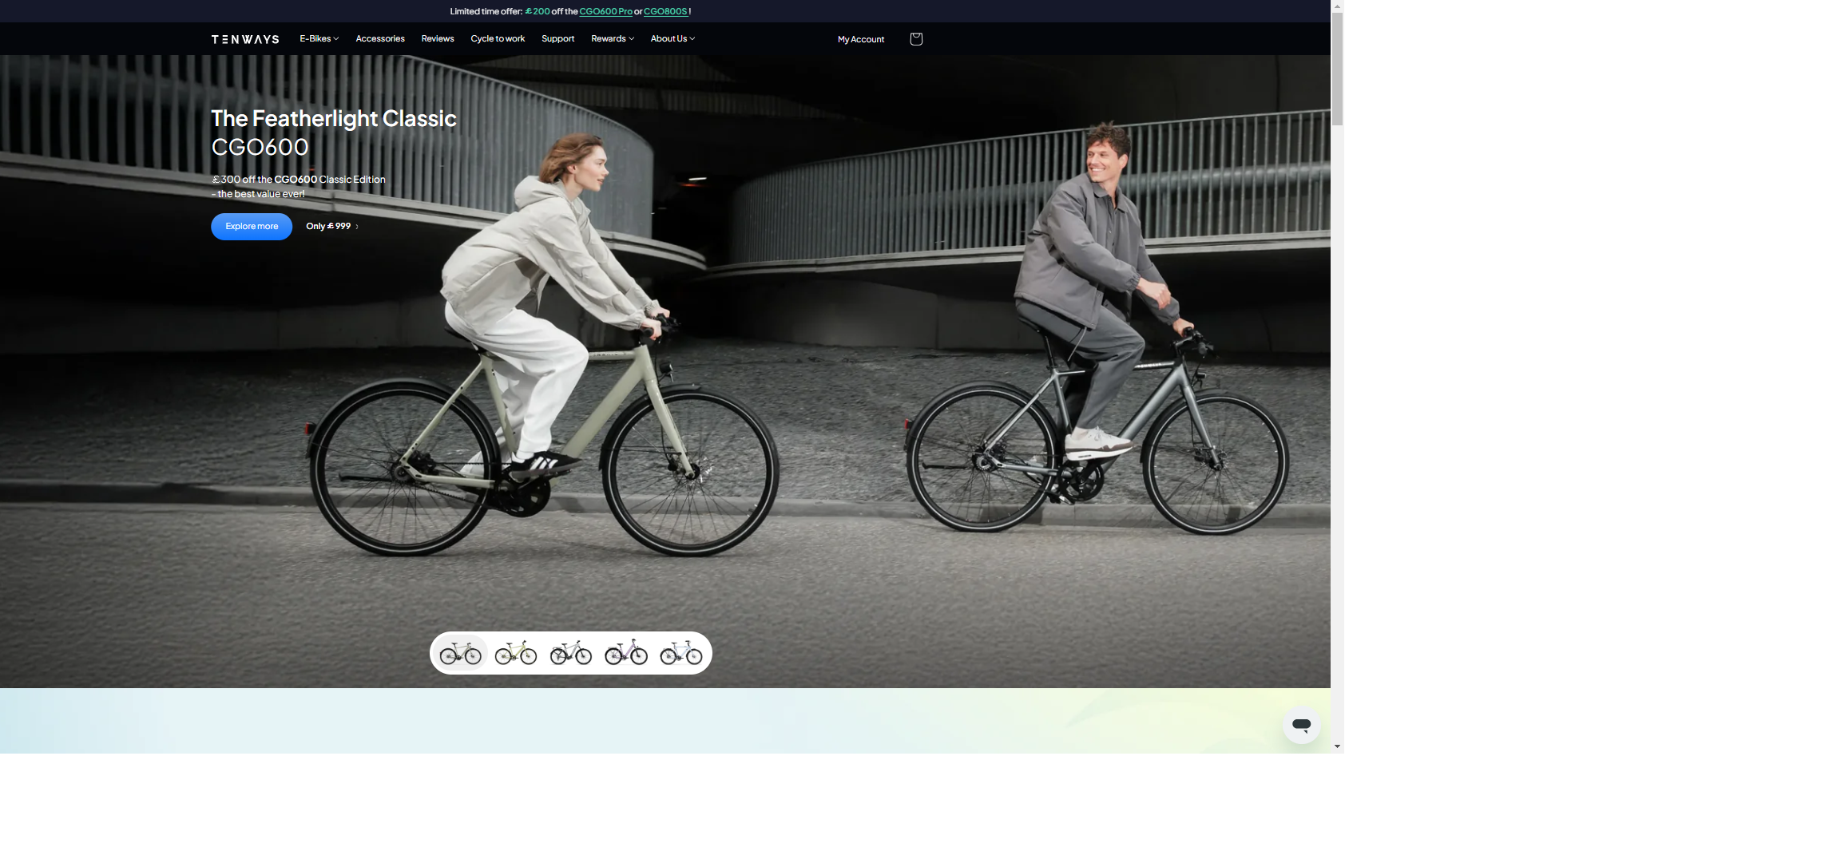Select the fourth bike thumbnail in carousel
The height and width of the screenshot is (843, 1825).
coord(626,653)
